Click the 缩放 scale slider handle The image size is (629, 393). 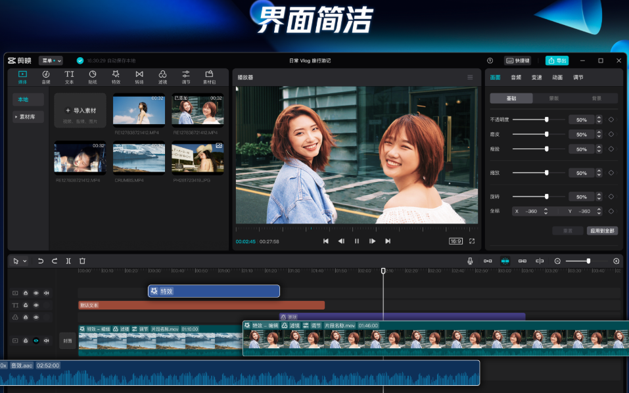pos(546,173)
